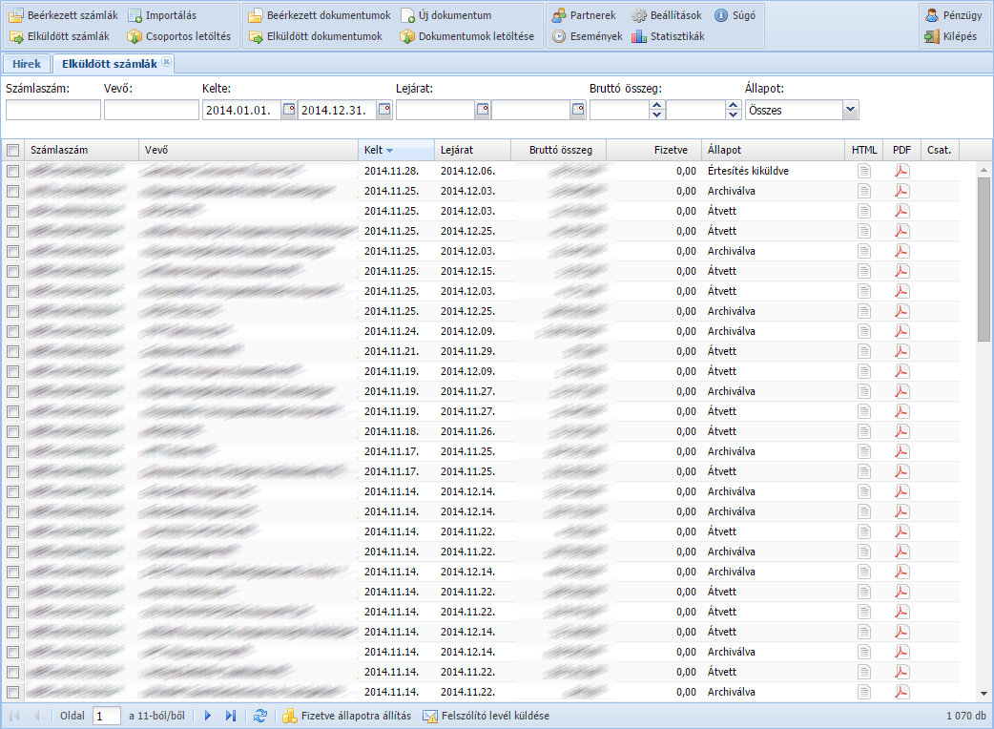Switch to the Hírek tab
The image size is (994, 729).
click(26, 63)
